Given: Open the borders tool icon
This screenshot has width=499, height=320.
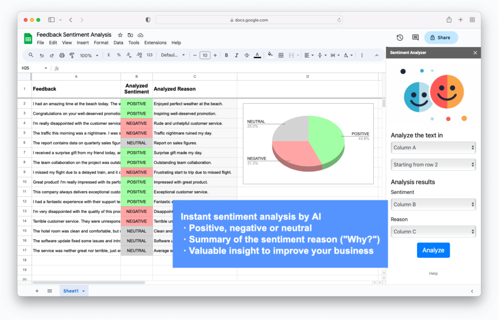Looking at the screenshot, I should (x=281, y=55).
